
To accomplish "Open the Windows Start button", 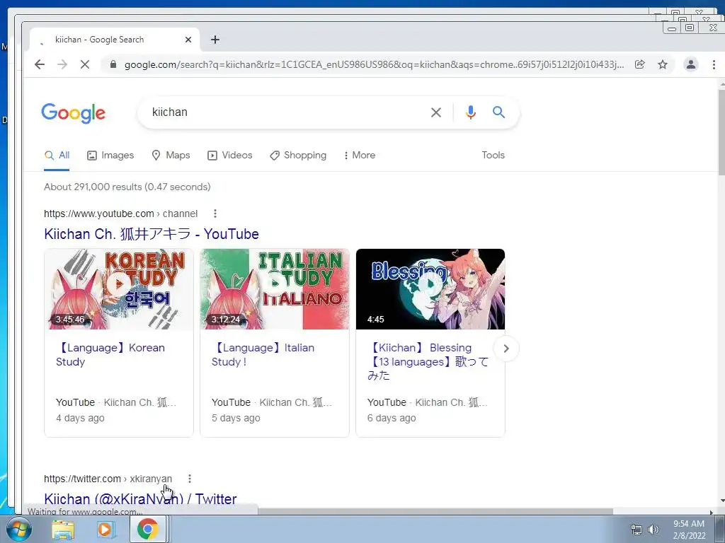I will pos(19,529).
